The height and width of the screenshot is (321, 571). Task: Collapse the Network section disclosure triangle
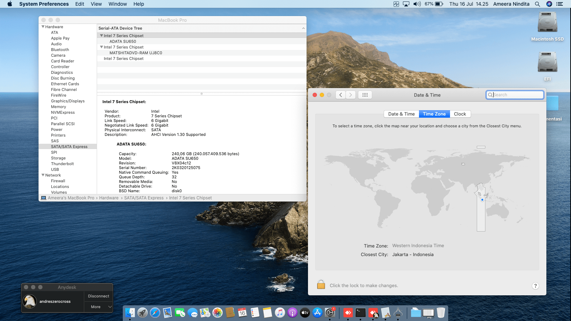click(x=43, y=175)
